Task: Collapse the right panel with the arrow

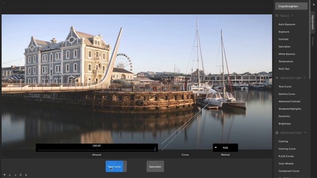Action: (x=314, y=4)
